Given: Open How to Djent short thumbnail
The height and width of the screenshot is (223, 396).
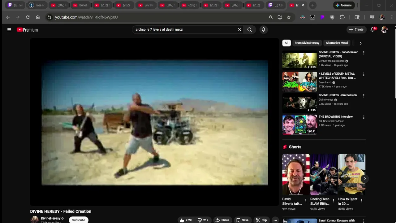Looking at the screenshot, I should click(352, 174).
